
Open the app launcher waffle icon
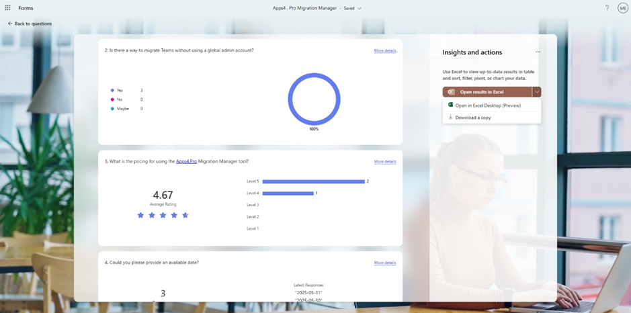[7, 7]
